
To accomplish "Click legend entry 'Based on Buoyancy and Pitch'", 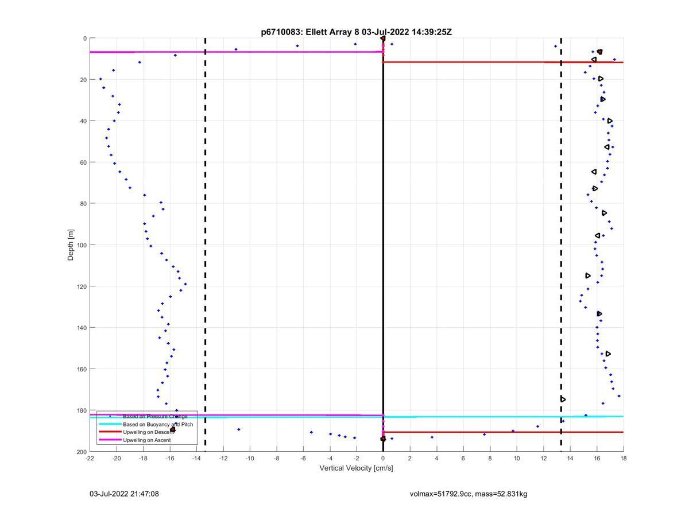I will 158,424.
